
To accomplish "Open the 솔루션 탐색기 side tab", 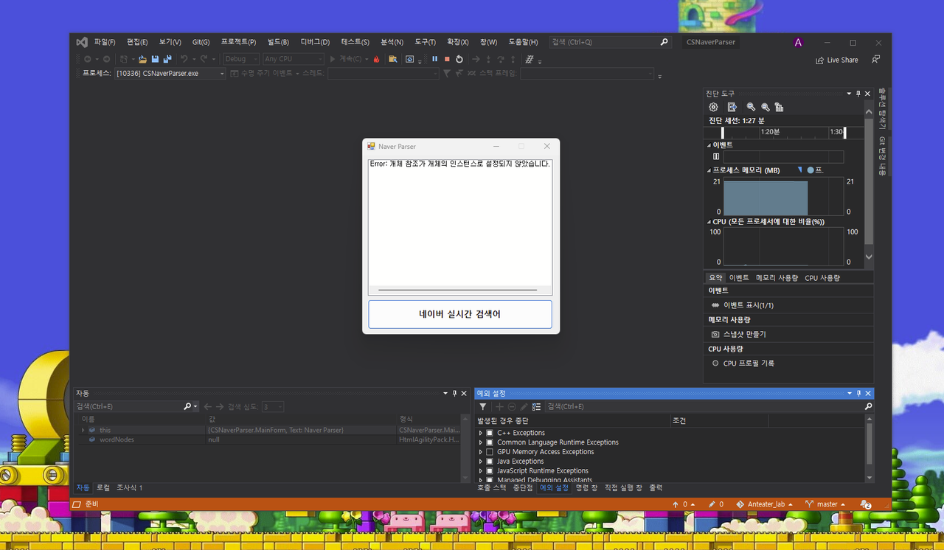I will (882, 108).
